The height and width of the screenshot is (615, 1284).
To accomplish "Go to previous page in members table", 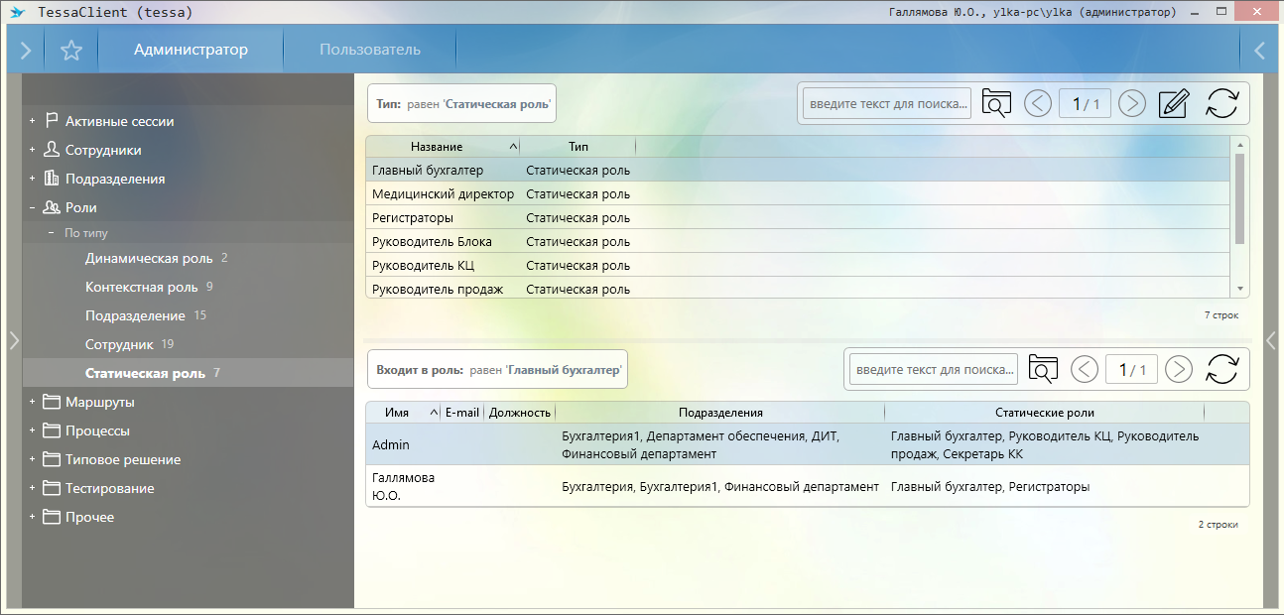I will (x=1085, y=369).
